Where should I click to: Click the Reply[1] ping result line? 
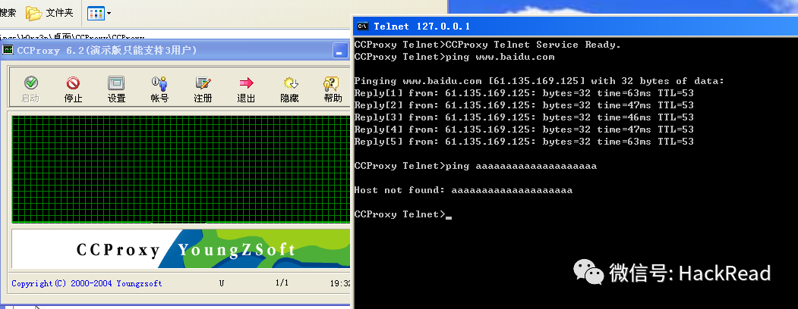[524, 93]
